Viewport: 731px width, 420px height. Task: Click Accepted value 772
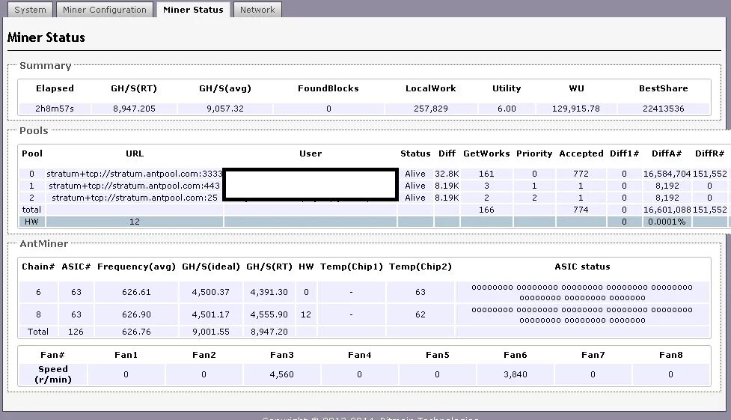coord(581,174)
